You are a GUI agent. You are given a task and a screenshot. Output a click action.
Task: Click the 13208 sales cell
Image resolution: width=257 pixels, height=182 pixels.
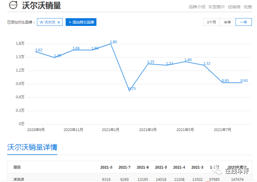[179, 180]
